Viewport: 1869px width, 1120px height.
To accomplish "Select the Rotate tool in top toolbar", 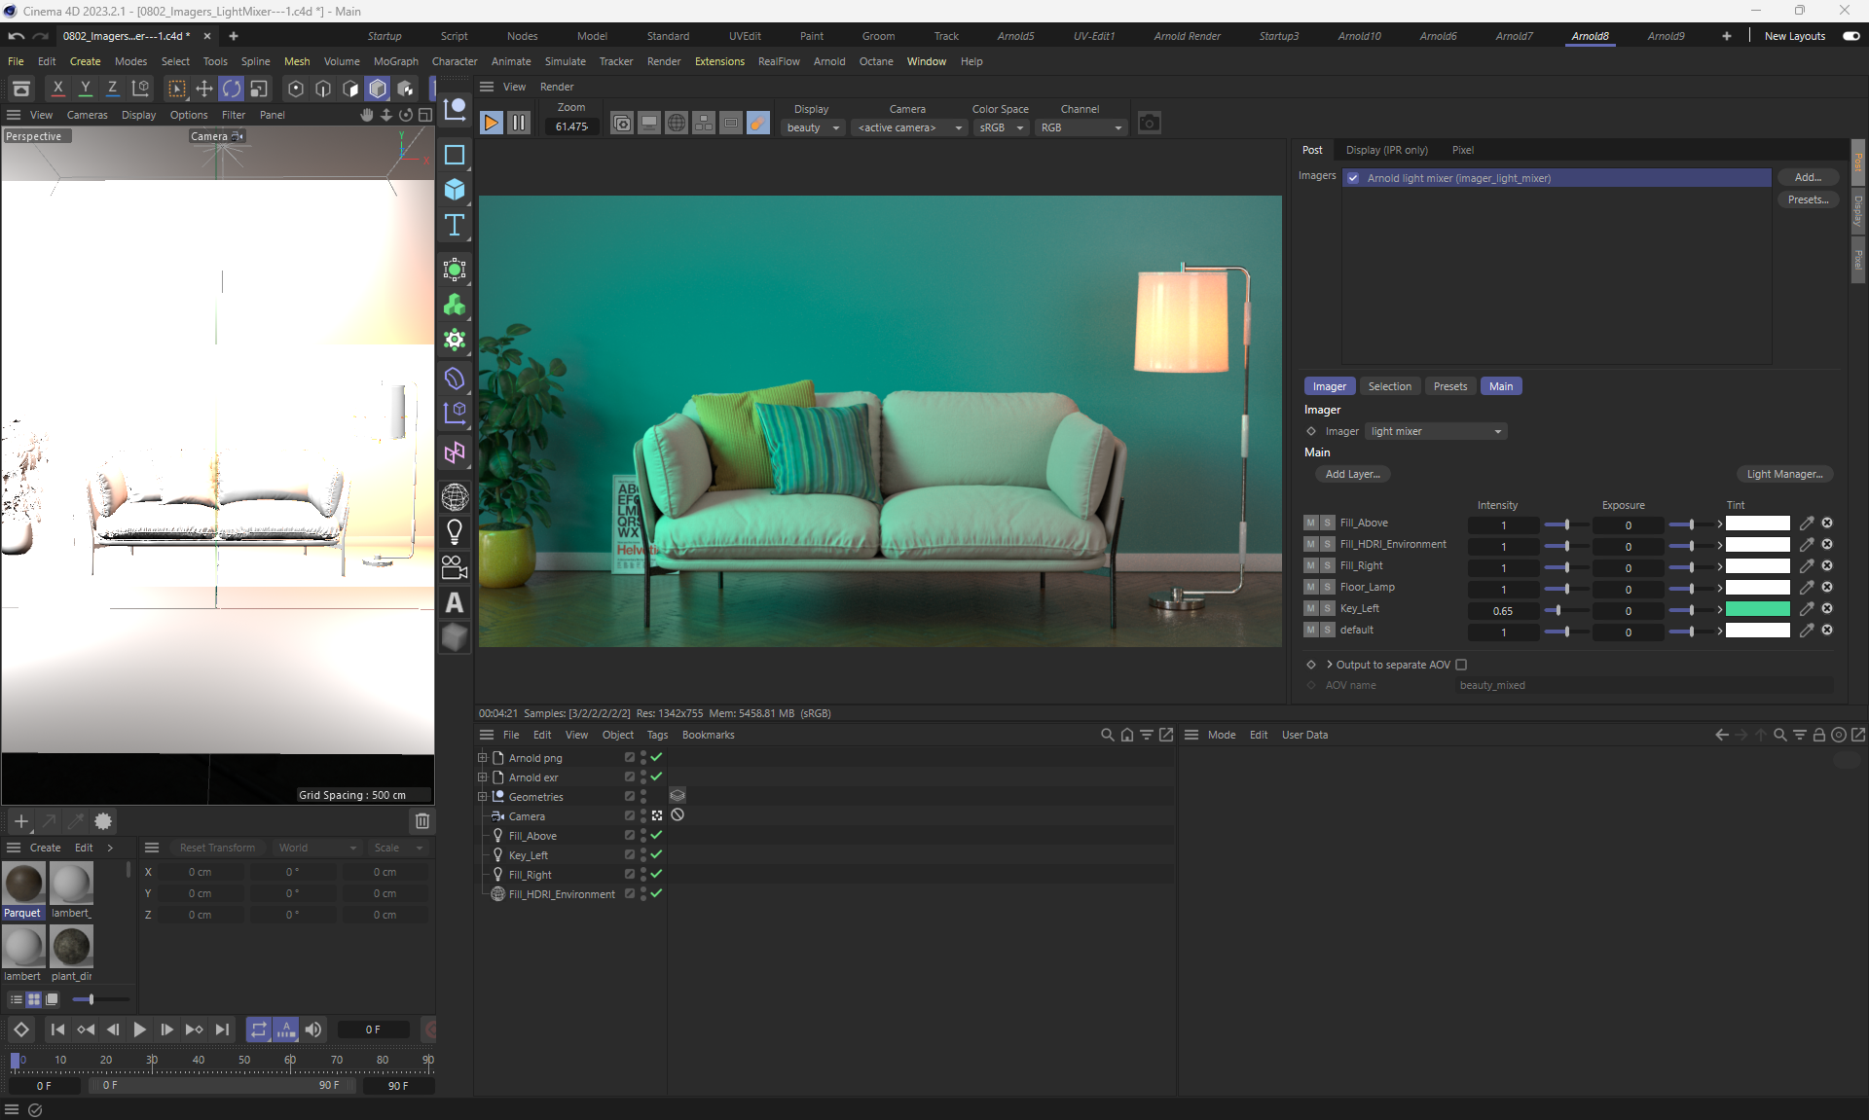I will pos(232,89).
